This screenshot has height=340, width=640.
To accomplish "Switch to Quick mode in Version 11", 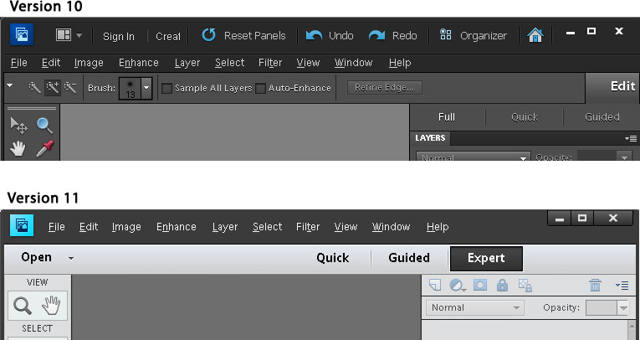I will coord(333,258).
